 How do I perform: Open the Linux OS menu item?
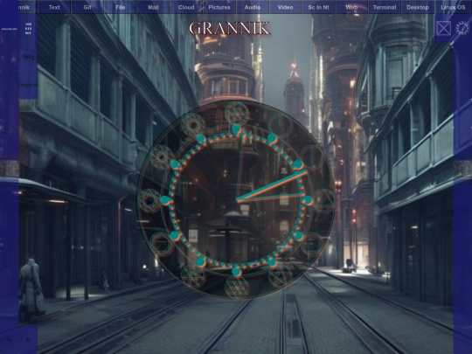(453, 7)
